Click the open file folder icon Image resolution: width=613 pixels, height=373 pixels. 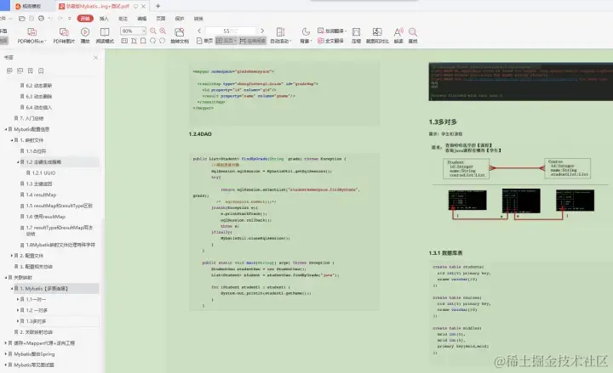click(x=22, y=19)
